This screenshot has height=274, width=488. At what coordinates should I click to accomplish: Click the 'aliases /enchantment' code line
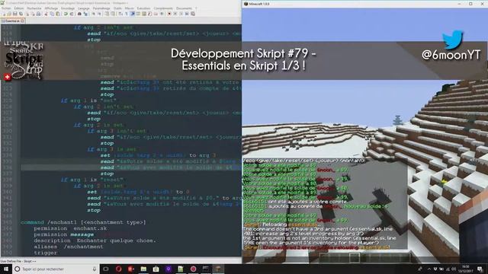tap(69, 247)
